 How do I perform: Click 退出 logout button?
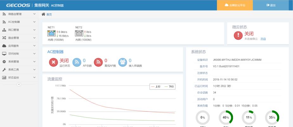271,5
